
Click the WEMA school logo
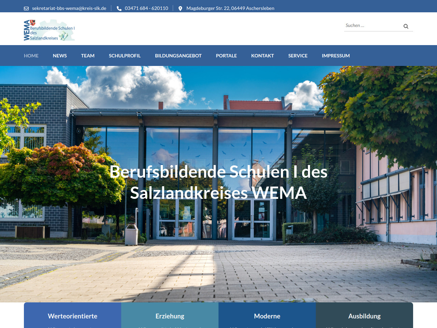tap(49, 30)
